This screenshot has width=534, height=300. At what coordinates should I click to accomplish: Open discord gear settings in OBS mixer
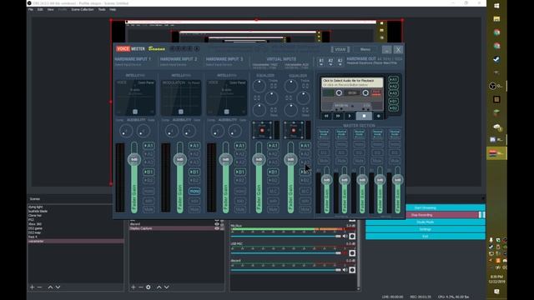pos(352,270)
